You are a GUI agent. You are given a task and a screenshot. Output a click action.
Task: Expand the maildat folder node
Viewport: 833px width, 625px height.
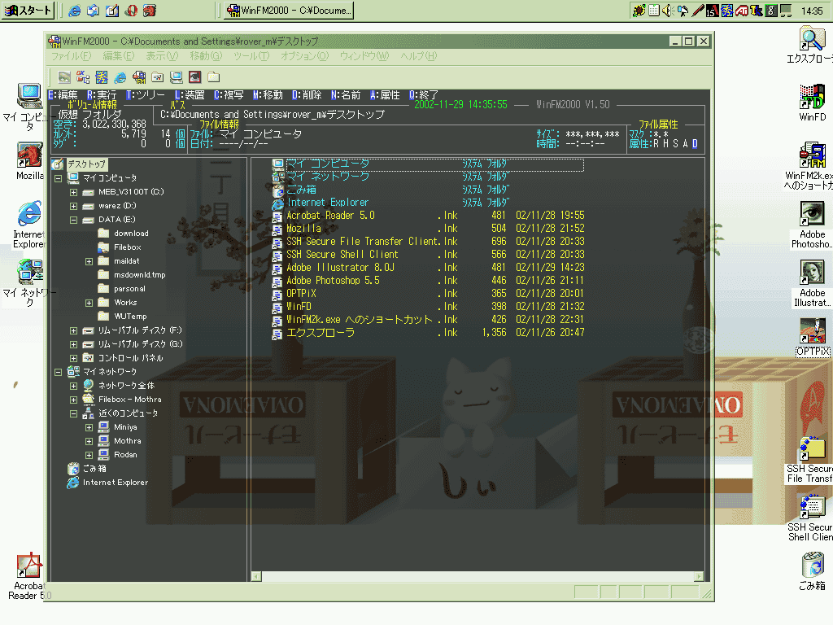point(89,261)
